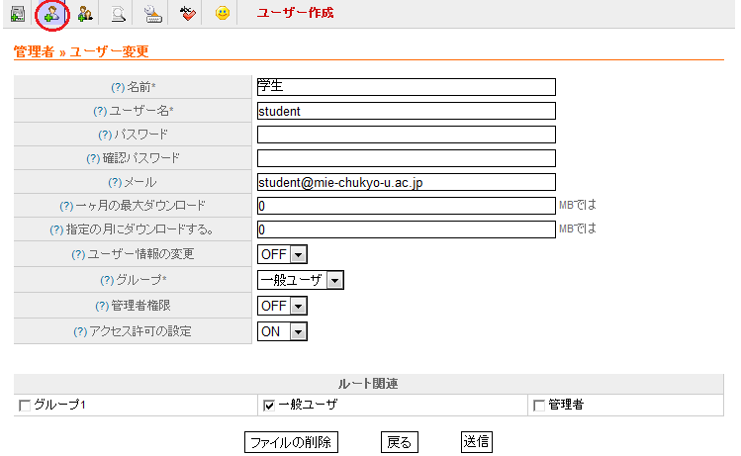Click the 管理者 breadcrumb link

tap(34, 51)
